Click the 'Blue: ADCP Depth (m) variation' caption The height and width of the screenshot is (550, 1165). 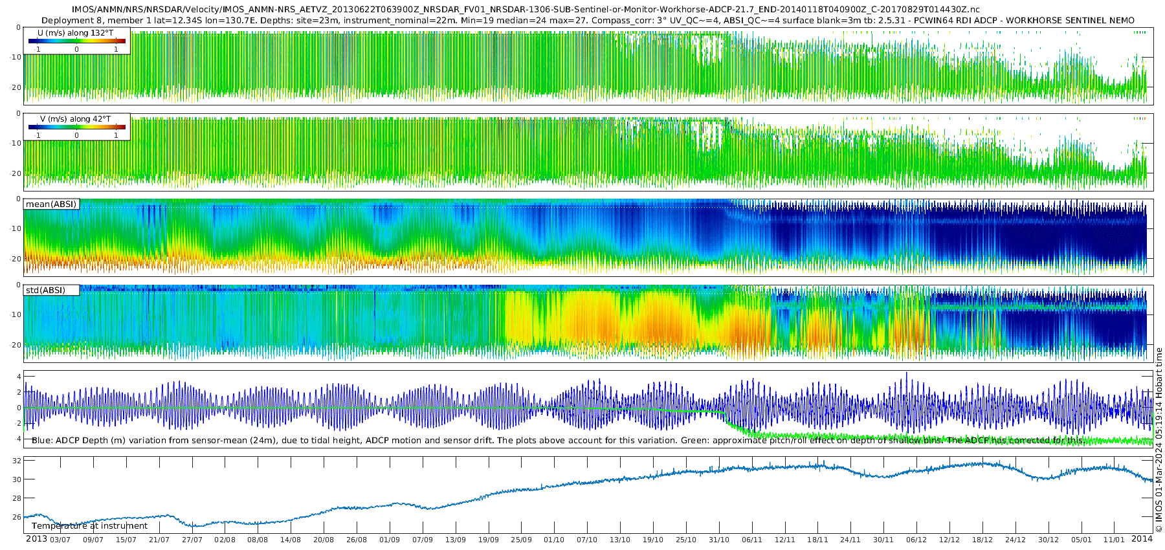click(558, 441)
